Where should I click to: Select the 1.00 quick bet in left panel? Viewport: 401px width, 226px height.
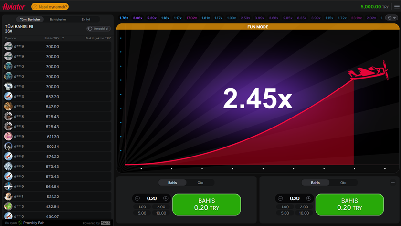142,207
